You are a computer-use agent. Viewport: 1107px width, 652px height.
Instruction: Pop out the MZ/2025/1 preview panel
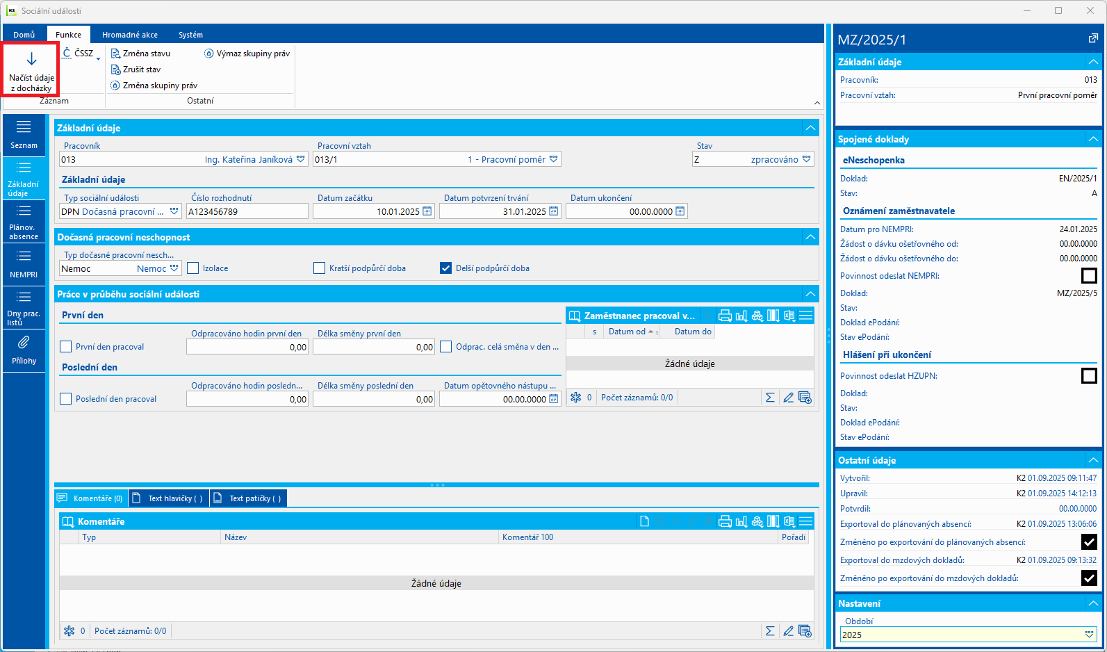pos(1093,39)
